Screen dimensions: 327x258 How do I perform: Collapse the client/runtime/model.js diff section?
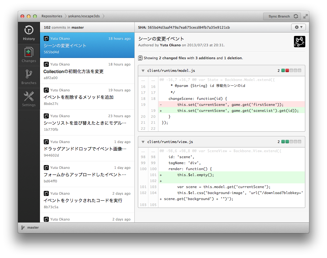tap(143, 71)
